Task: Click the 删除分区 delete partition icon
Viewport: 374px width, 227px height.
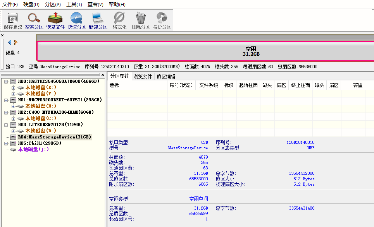Action: (x=140, y=21)
